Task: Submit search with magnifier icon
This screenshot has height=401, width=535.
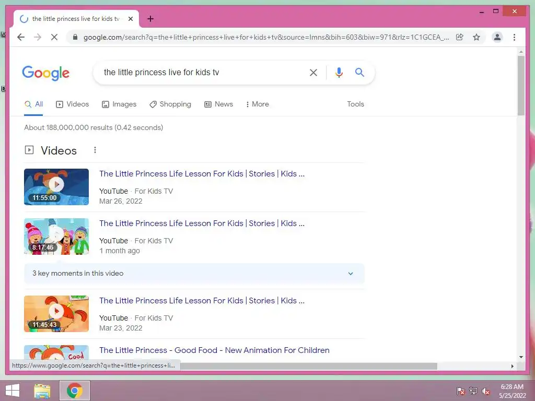Action: click(359, 72)
